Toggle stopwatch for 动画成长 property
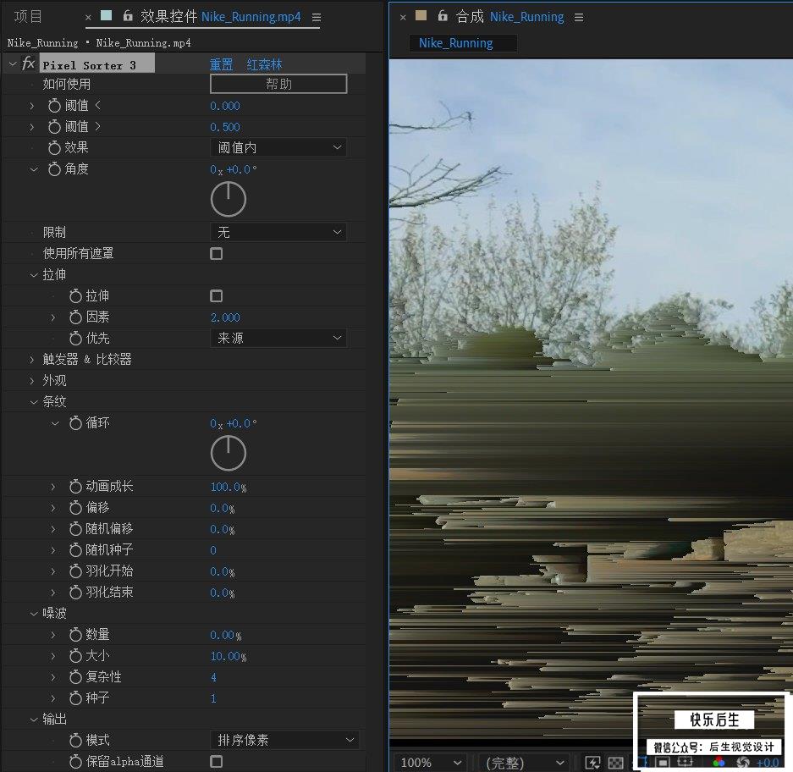 pos(75,487)
